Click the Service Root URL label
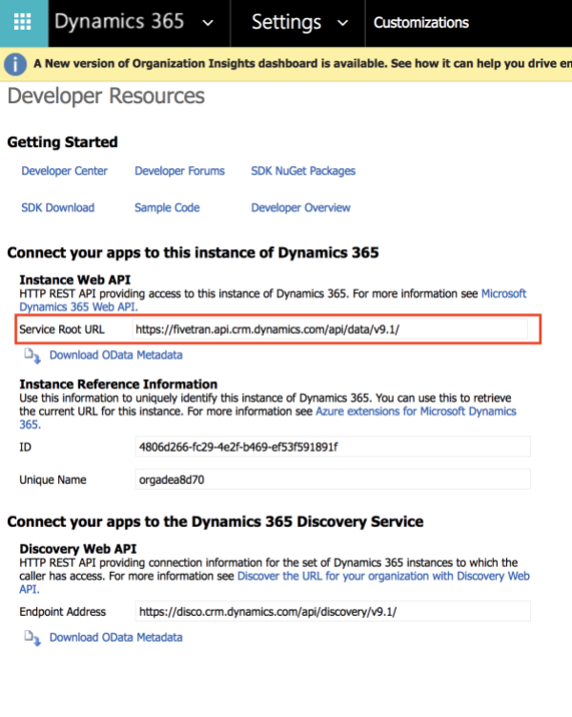 62,329
